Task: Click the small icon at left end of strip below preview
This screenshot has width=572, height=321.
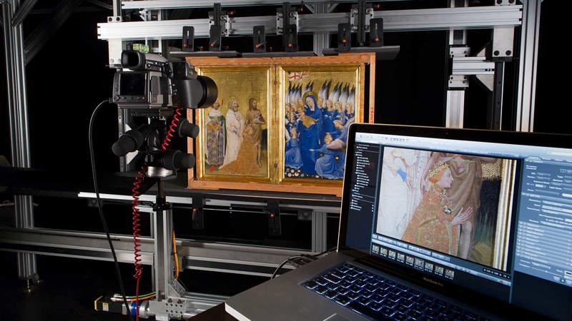Action: pyautogui.click(x=375, y=235)
